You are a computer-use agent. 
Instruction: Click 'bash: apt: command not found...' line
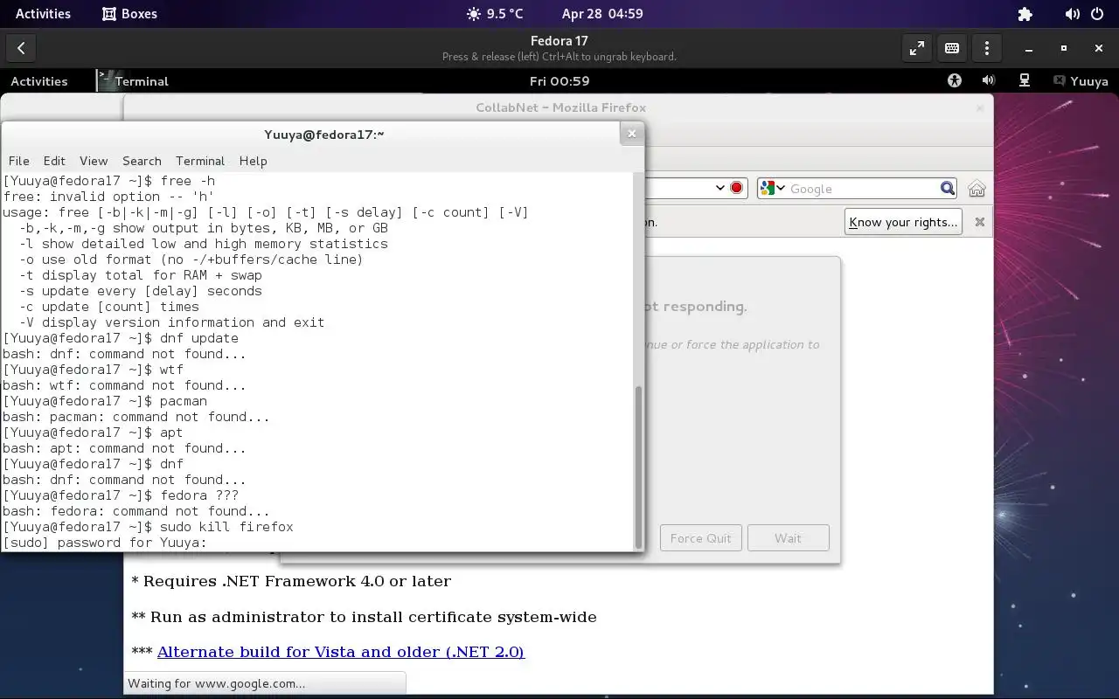pos(124,448)
